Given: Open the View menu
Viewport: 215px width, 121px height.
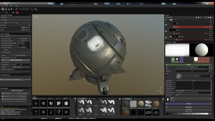Looking at the screenshot, I should tap(11, 6).
